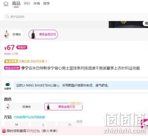This screenshot has height=136, width=148.
Task: Choose size L
Action: 43,124
